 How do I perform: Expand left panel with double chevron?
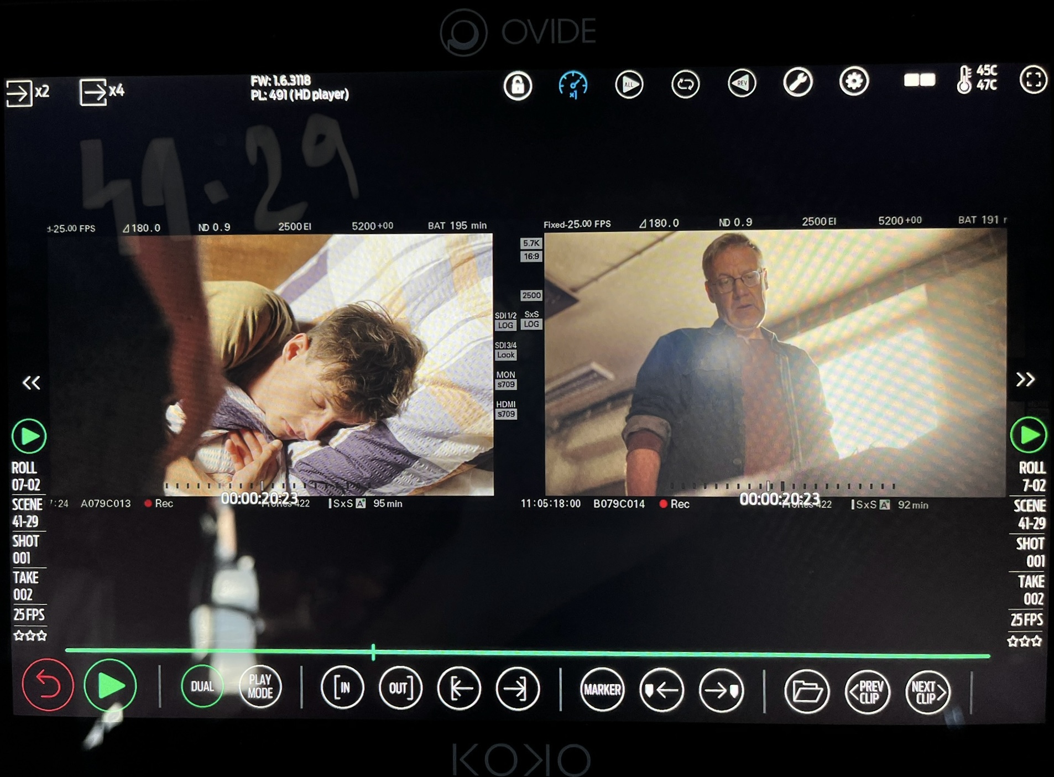click(31, 382)
